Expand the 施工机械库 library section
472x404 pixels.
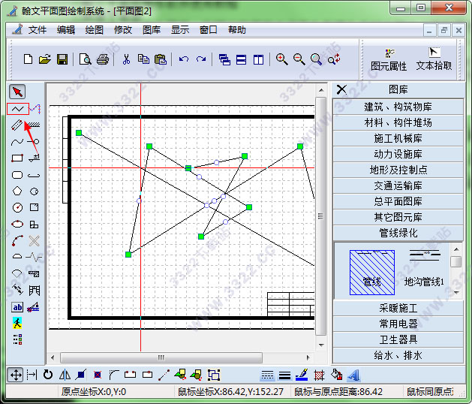398,138
